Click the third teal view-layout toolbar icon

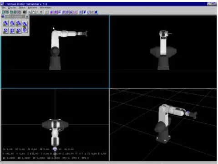point(11,12)
